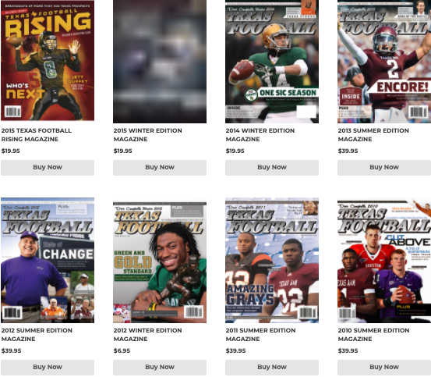Open the '2012 Winter Edition Magazine' title link
This screenshot has width=431, height=377.
[147, 335]
